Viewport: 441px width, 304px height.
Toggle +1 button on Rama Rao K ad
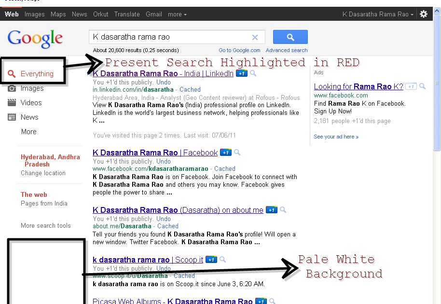coord(411,86)
